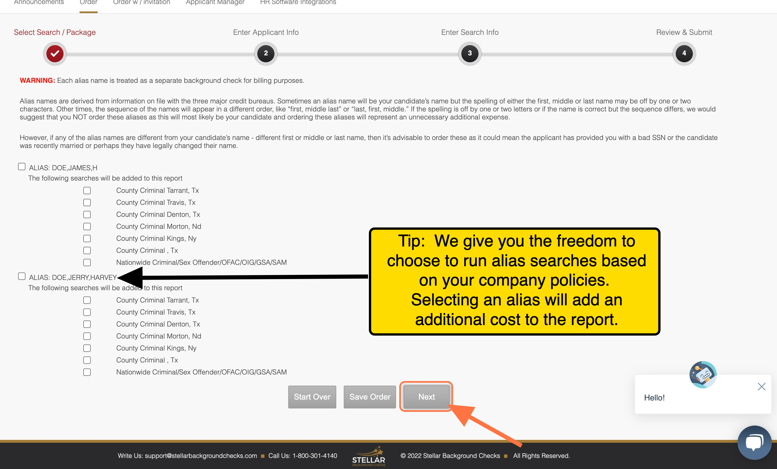777x469 pixels.
Task: Open HR Software Integrations tab
Action: (x=298, y=2)
